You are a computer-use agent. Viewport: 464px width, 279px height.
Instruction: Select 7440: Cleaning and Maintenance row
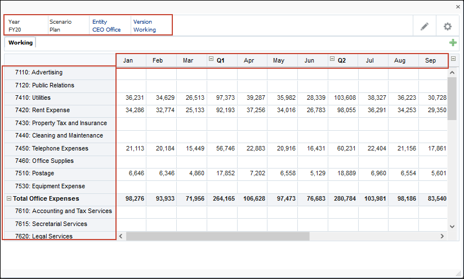tap(60, 136)
